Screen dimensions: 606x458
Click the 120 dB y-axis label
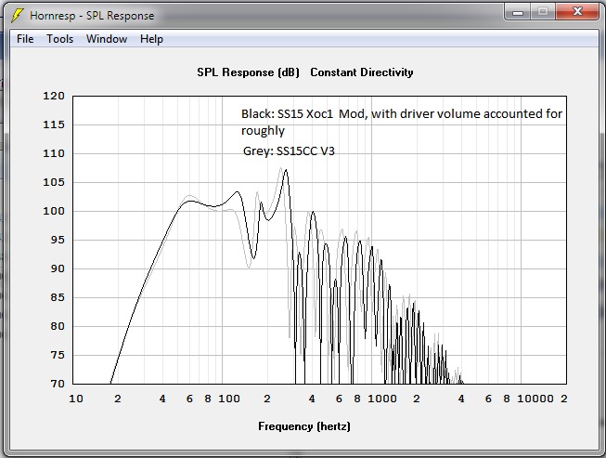click(54, 96)
